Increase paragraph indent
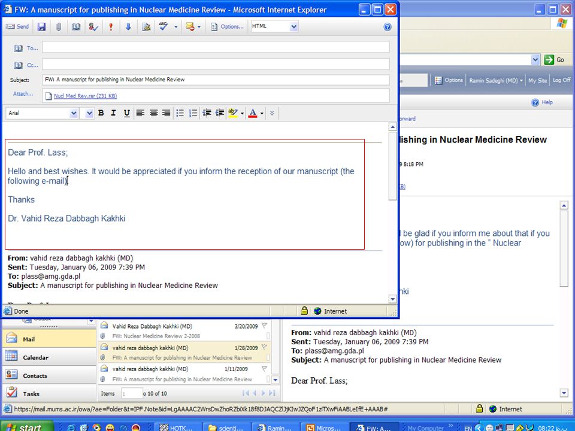 coord(220,113)
